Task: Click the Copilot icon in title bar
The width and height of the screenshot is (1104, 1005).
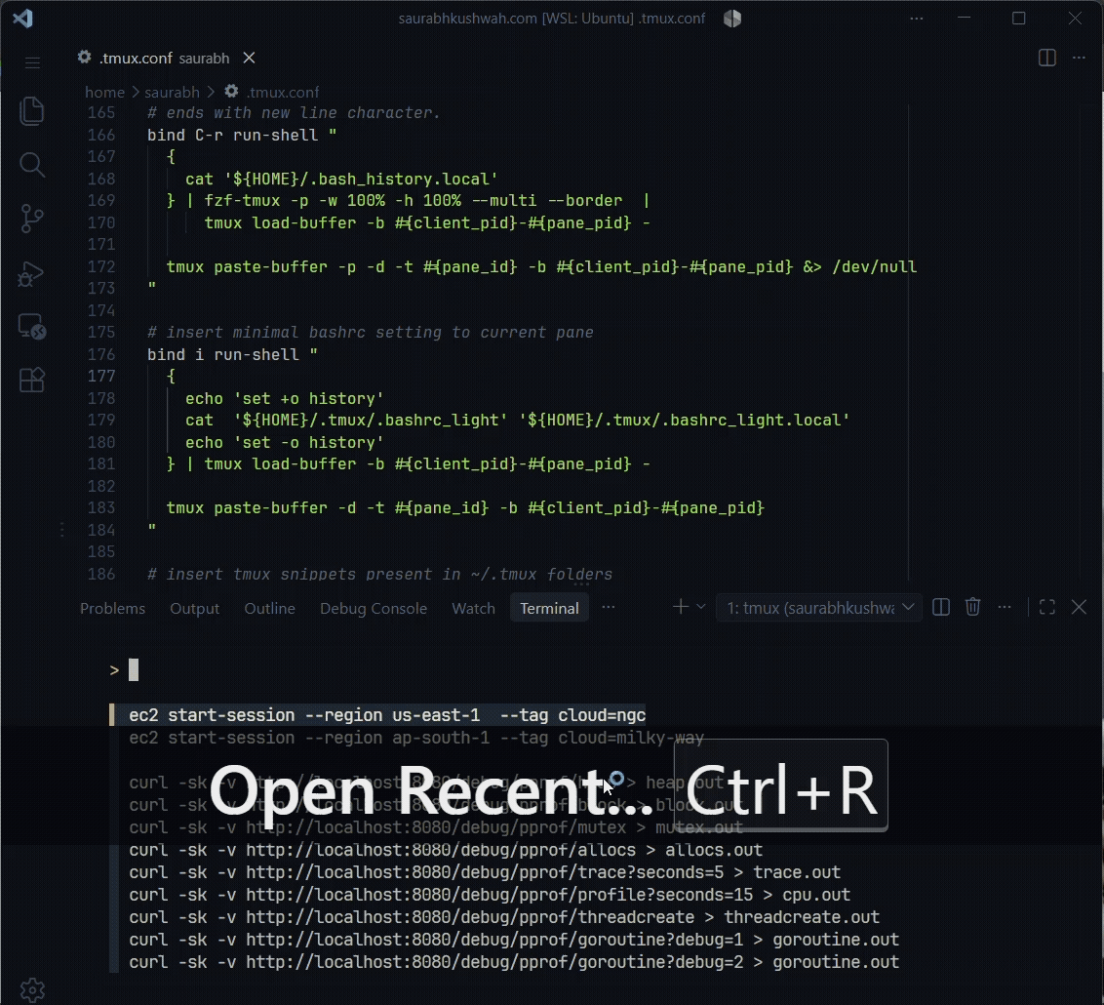Action: click(x=732, y=19)
